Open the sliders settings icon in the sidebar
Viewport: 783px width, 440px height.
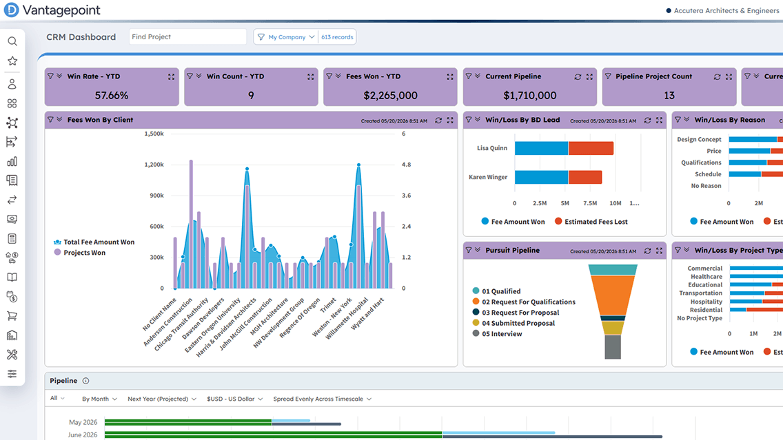click(x=12, y=374)
